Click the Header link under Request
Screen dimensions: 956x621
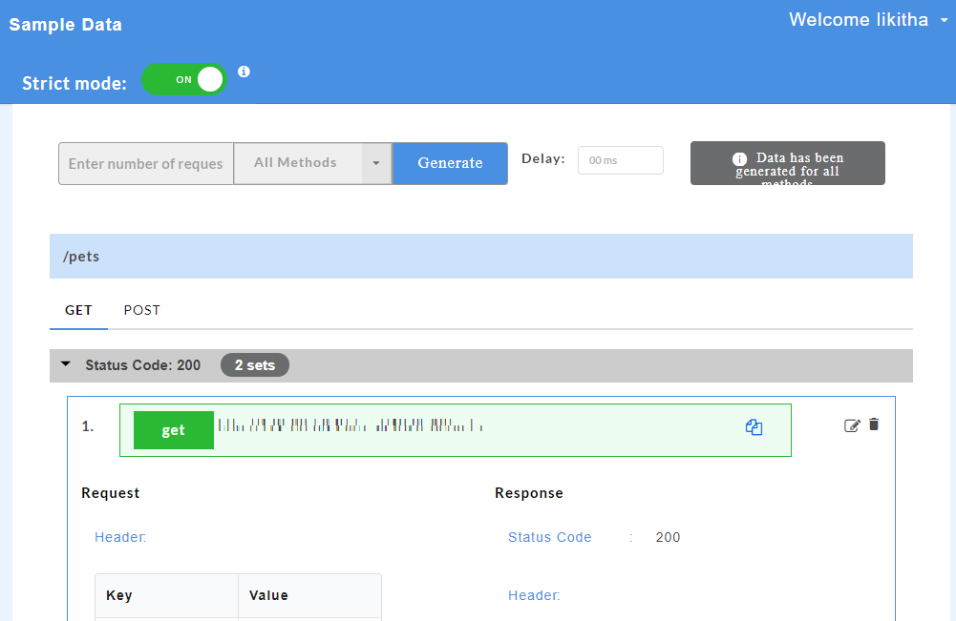coord(119,537)
